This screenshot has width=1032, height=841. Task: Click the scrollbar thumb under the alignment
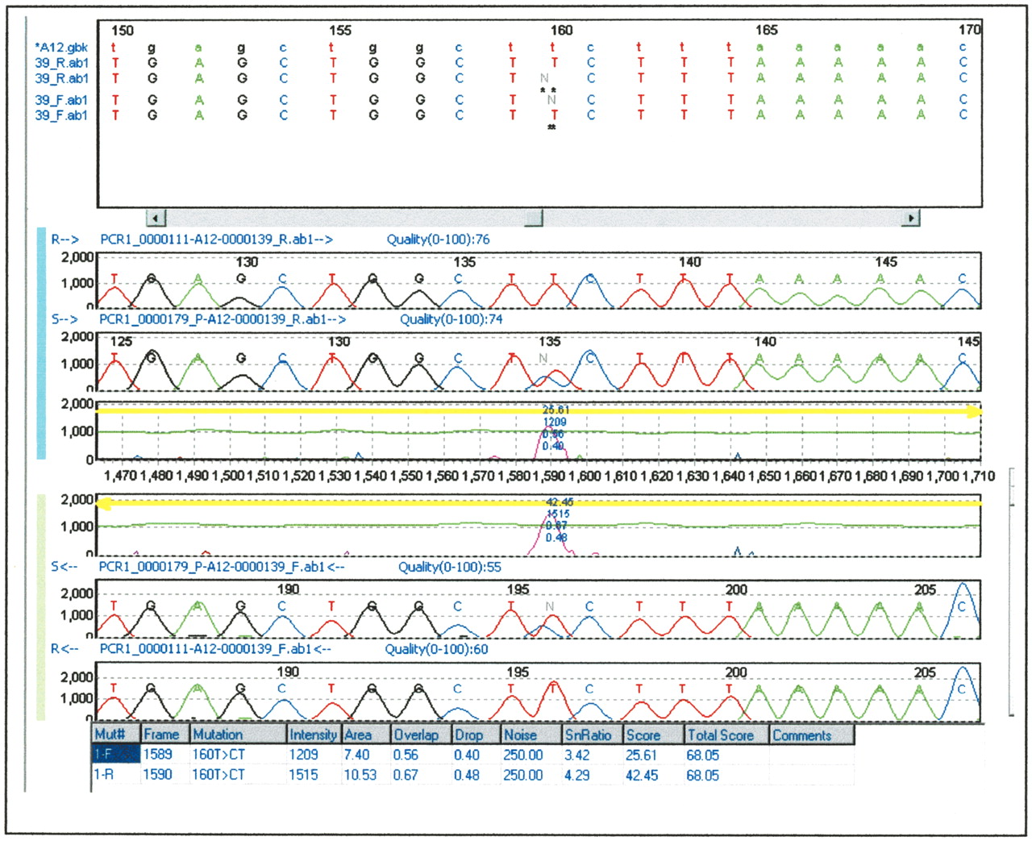coord(534,218)
